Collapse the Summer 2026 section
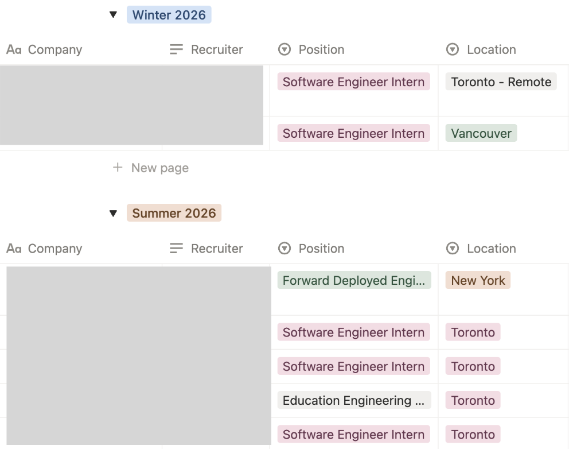The height and width of the screenshot is (449, 569). point(114,213)
